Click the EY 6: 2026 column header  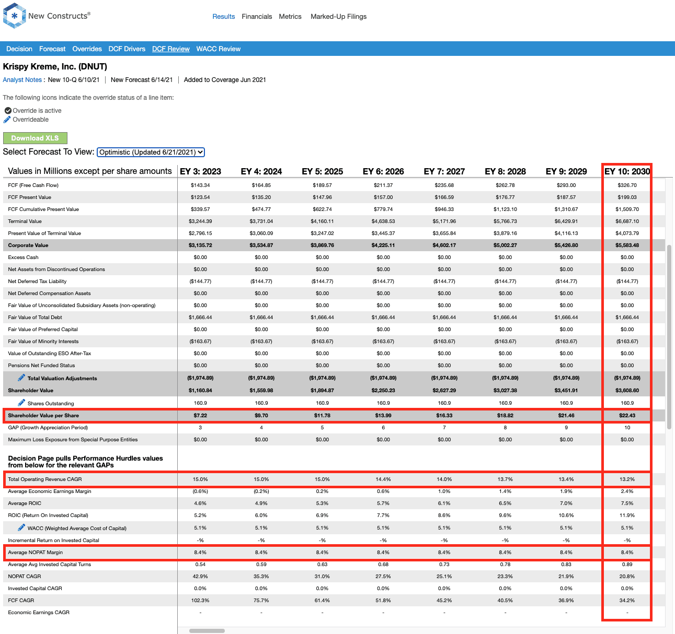[383, 171]
